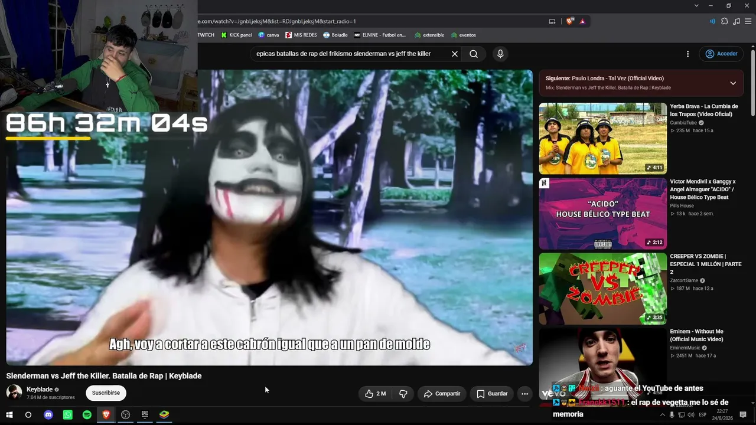Click the CumbiaTube channel name
756x425 pixels.
pos(683,123)
